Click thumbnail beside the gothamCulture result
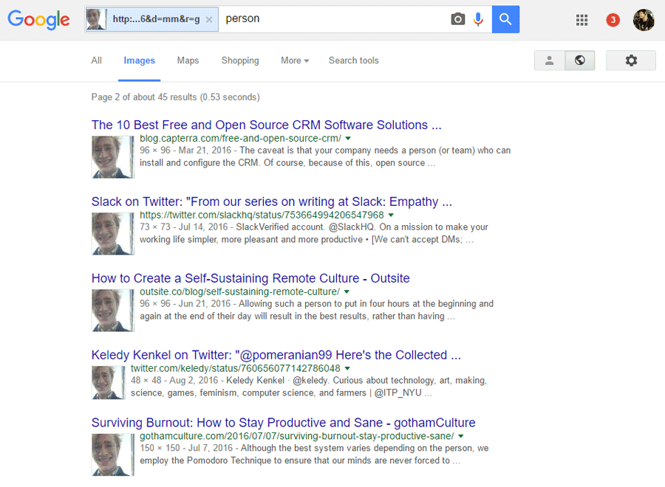665x487 pixels. pos(113,455)
